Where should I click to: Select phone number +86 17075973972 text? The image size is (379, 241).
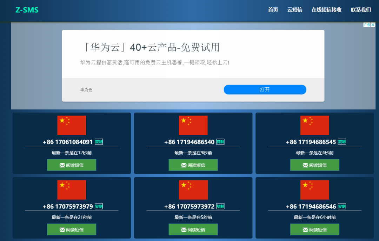point(189,207)
